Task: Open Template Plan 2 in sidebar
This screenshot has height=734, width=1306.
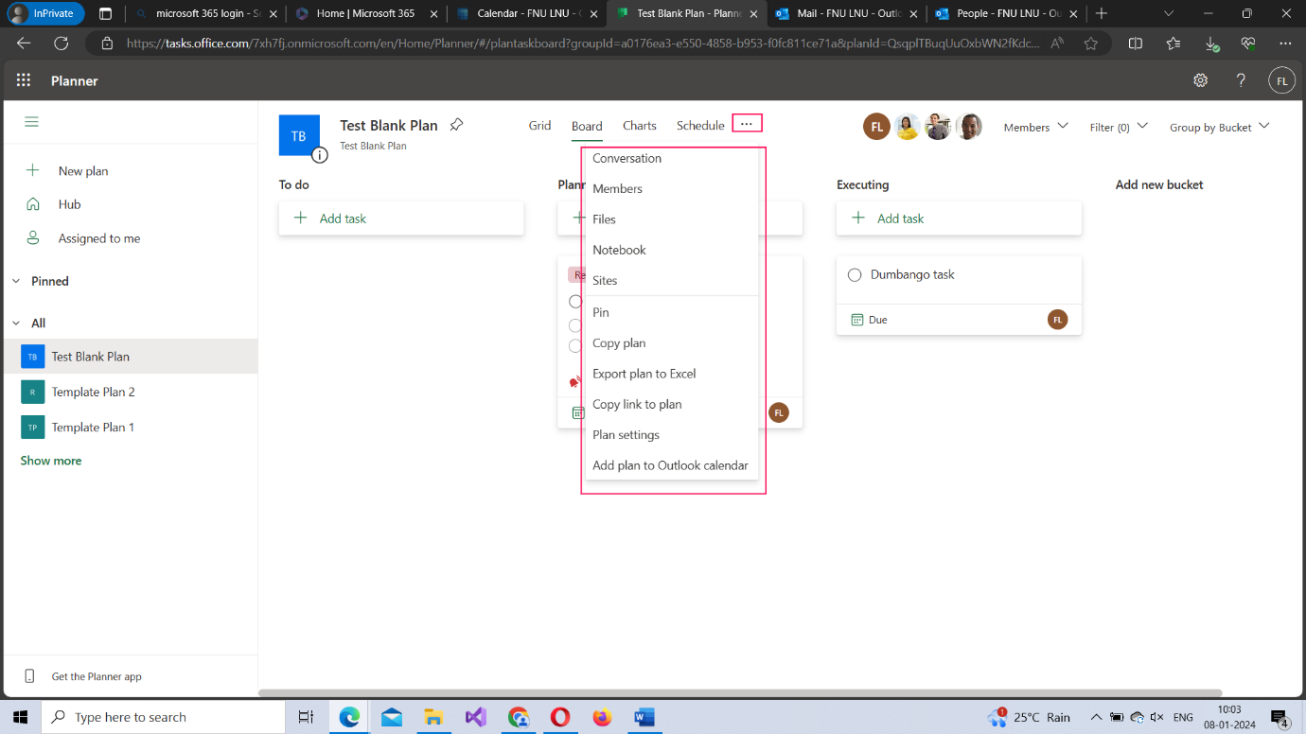Action: tap(130, 392)
